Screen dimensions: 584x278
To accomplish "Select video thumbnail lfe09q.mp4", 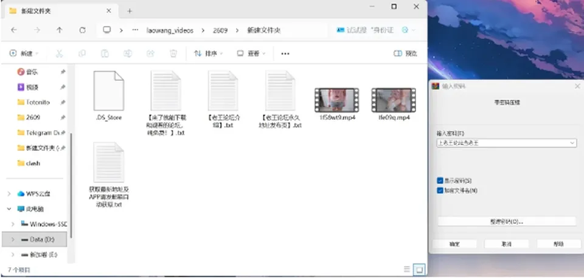I will click(x=394, y=100).
